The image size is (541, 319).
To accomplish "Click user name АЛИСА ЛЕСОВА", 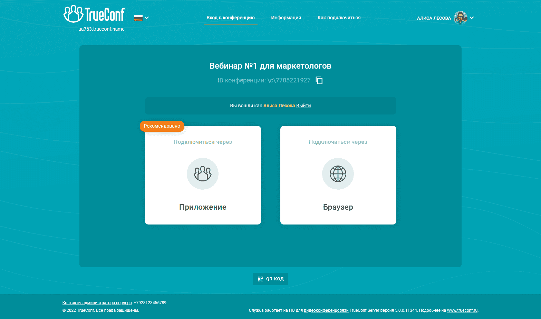I will click(x=434, y=18).
